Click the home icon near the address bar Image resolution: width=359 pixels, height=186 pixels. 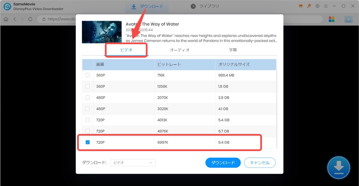coord(6,19)
